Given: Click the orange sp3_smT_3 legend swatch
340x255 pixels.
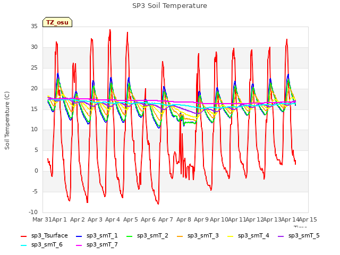Looking at the screenshot, I should click(x=180, y=236).
